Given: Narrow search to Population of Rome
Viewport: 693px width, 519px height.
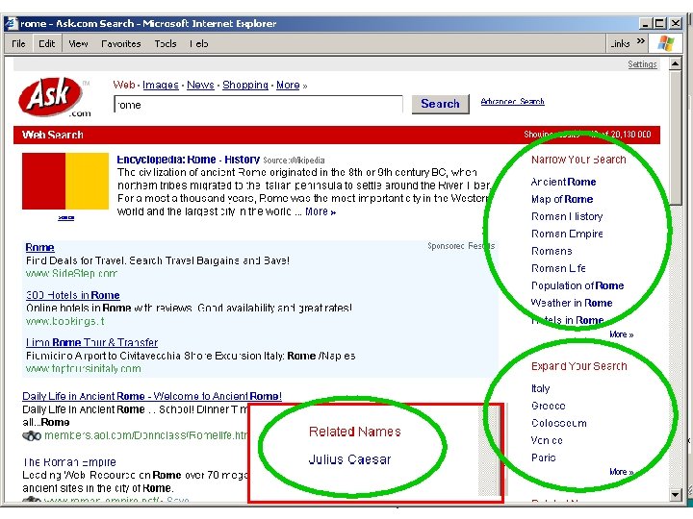Looking at the screenshot, I should [577, 285].
